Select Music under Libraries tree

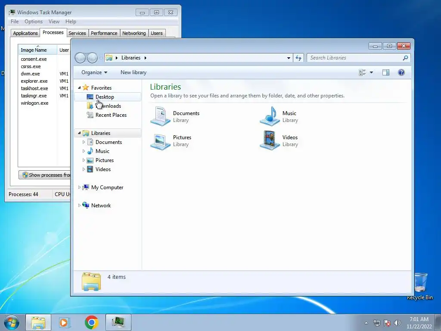pos(102,151)
